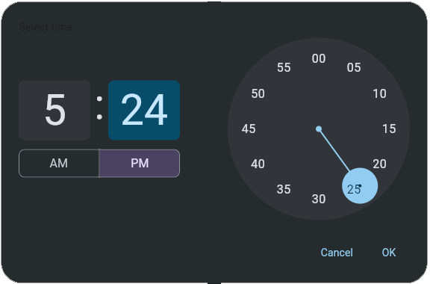Choose 45 minutes on the dial
The width and height of the screenshot is (430, 284).
coord(249,129)
